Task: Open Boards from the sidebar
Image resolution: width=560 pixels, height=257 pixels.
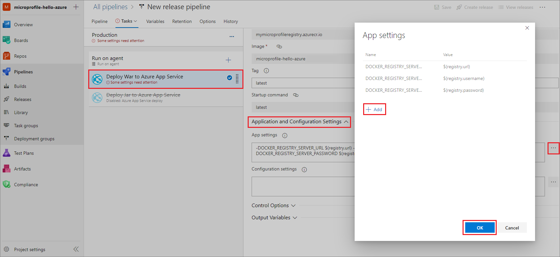Action: [x=21, y=40]
